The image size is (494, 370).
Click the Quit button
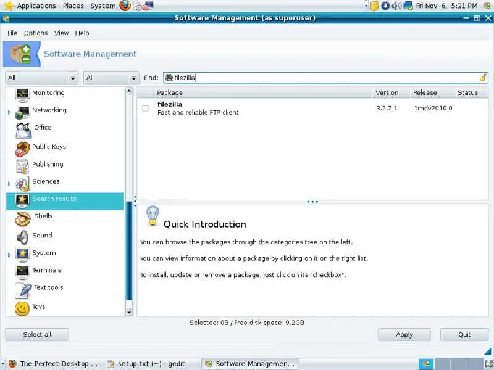pyautogui.click(x=464, y=334)
